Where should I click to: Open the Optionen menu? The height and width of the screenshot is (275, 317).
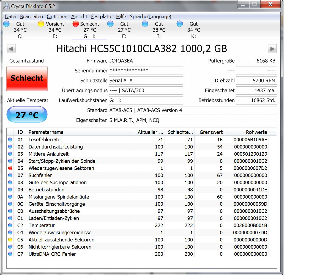pos(57,16)
